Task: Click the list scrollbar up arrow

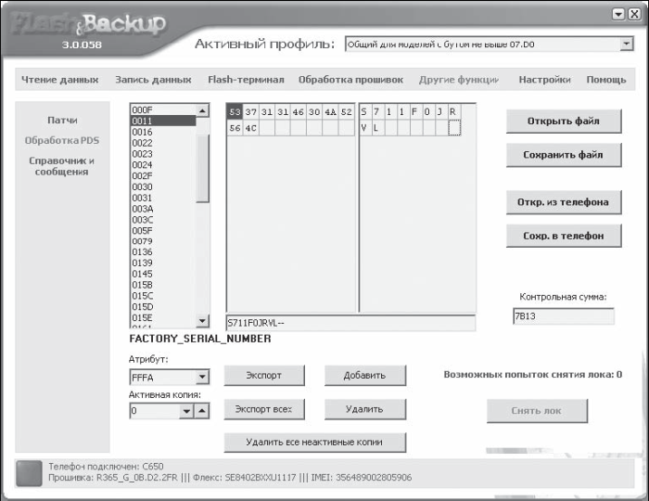Action: (x=202, y=110)
